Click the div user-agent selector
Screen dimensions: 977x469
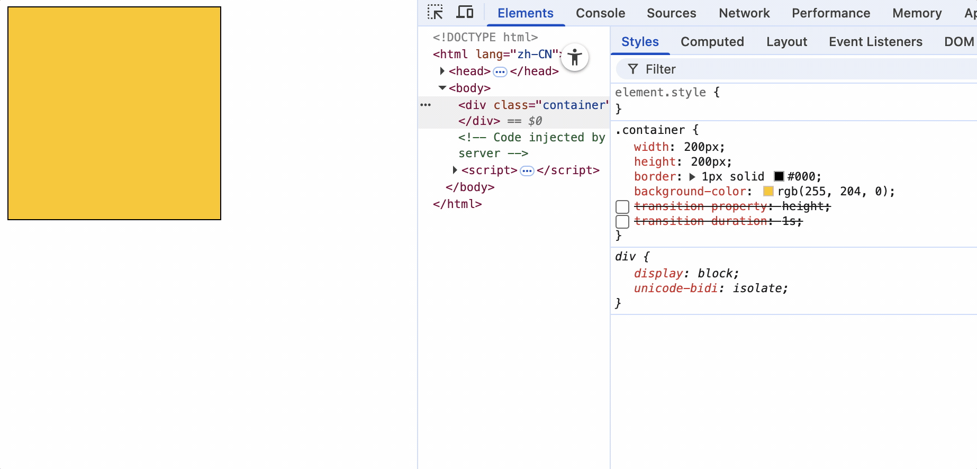tap(625, 257)
